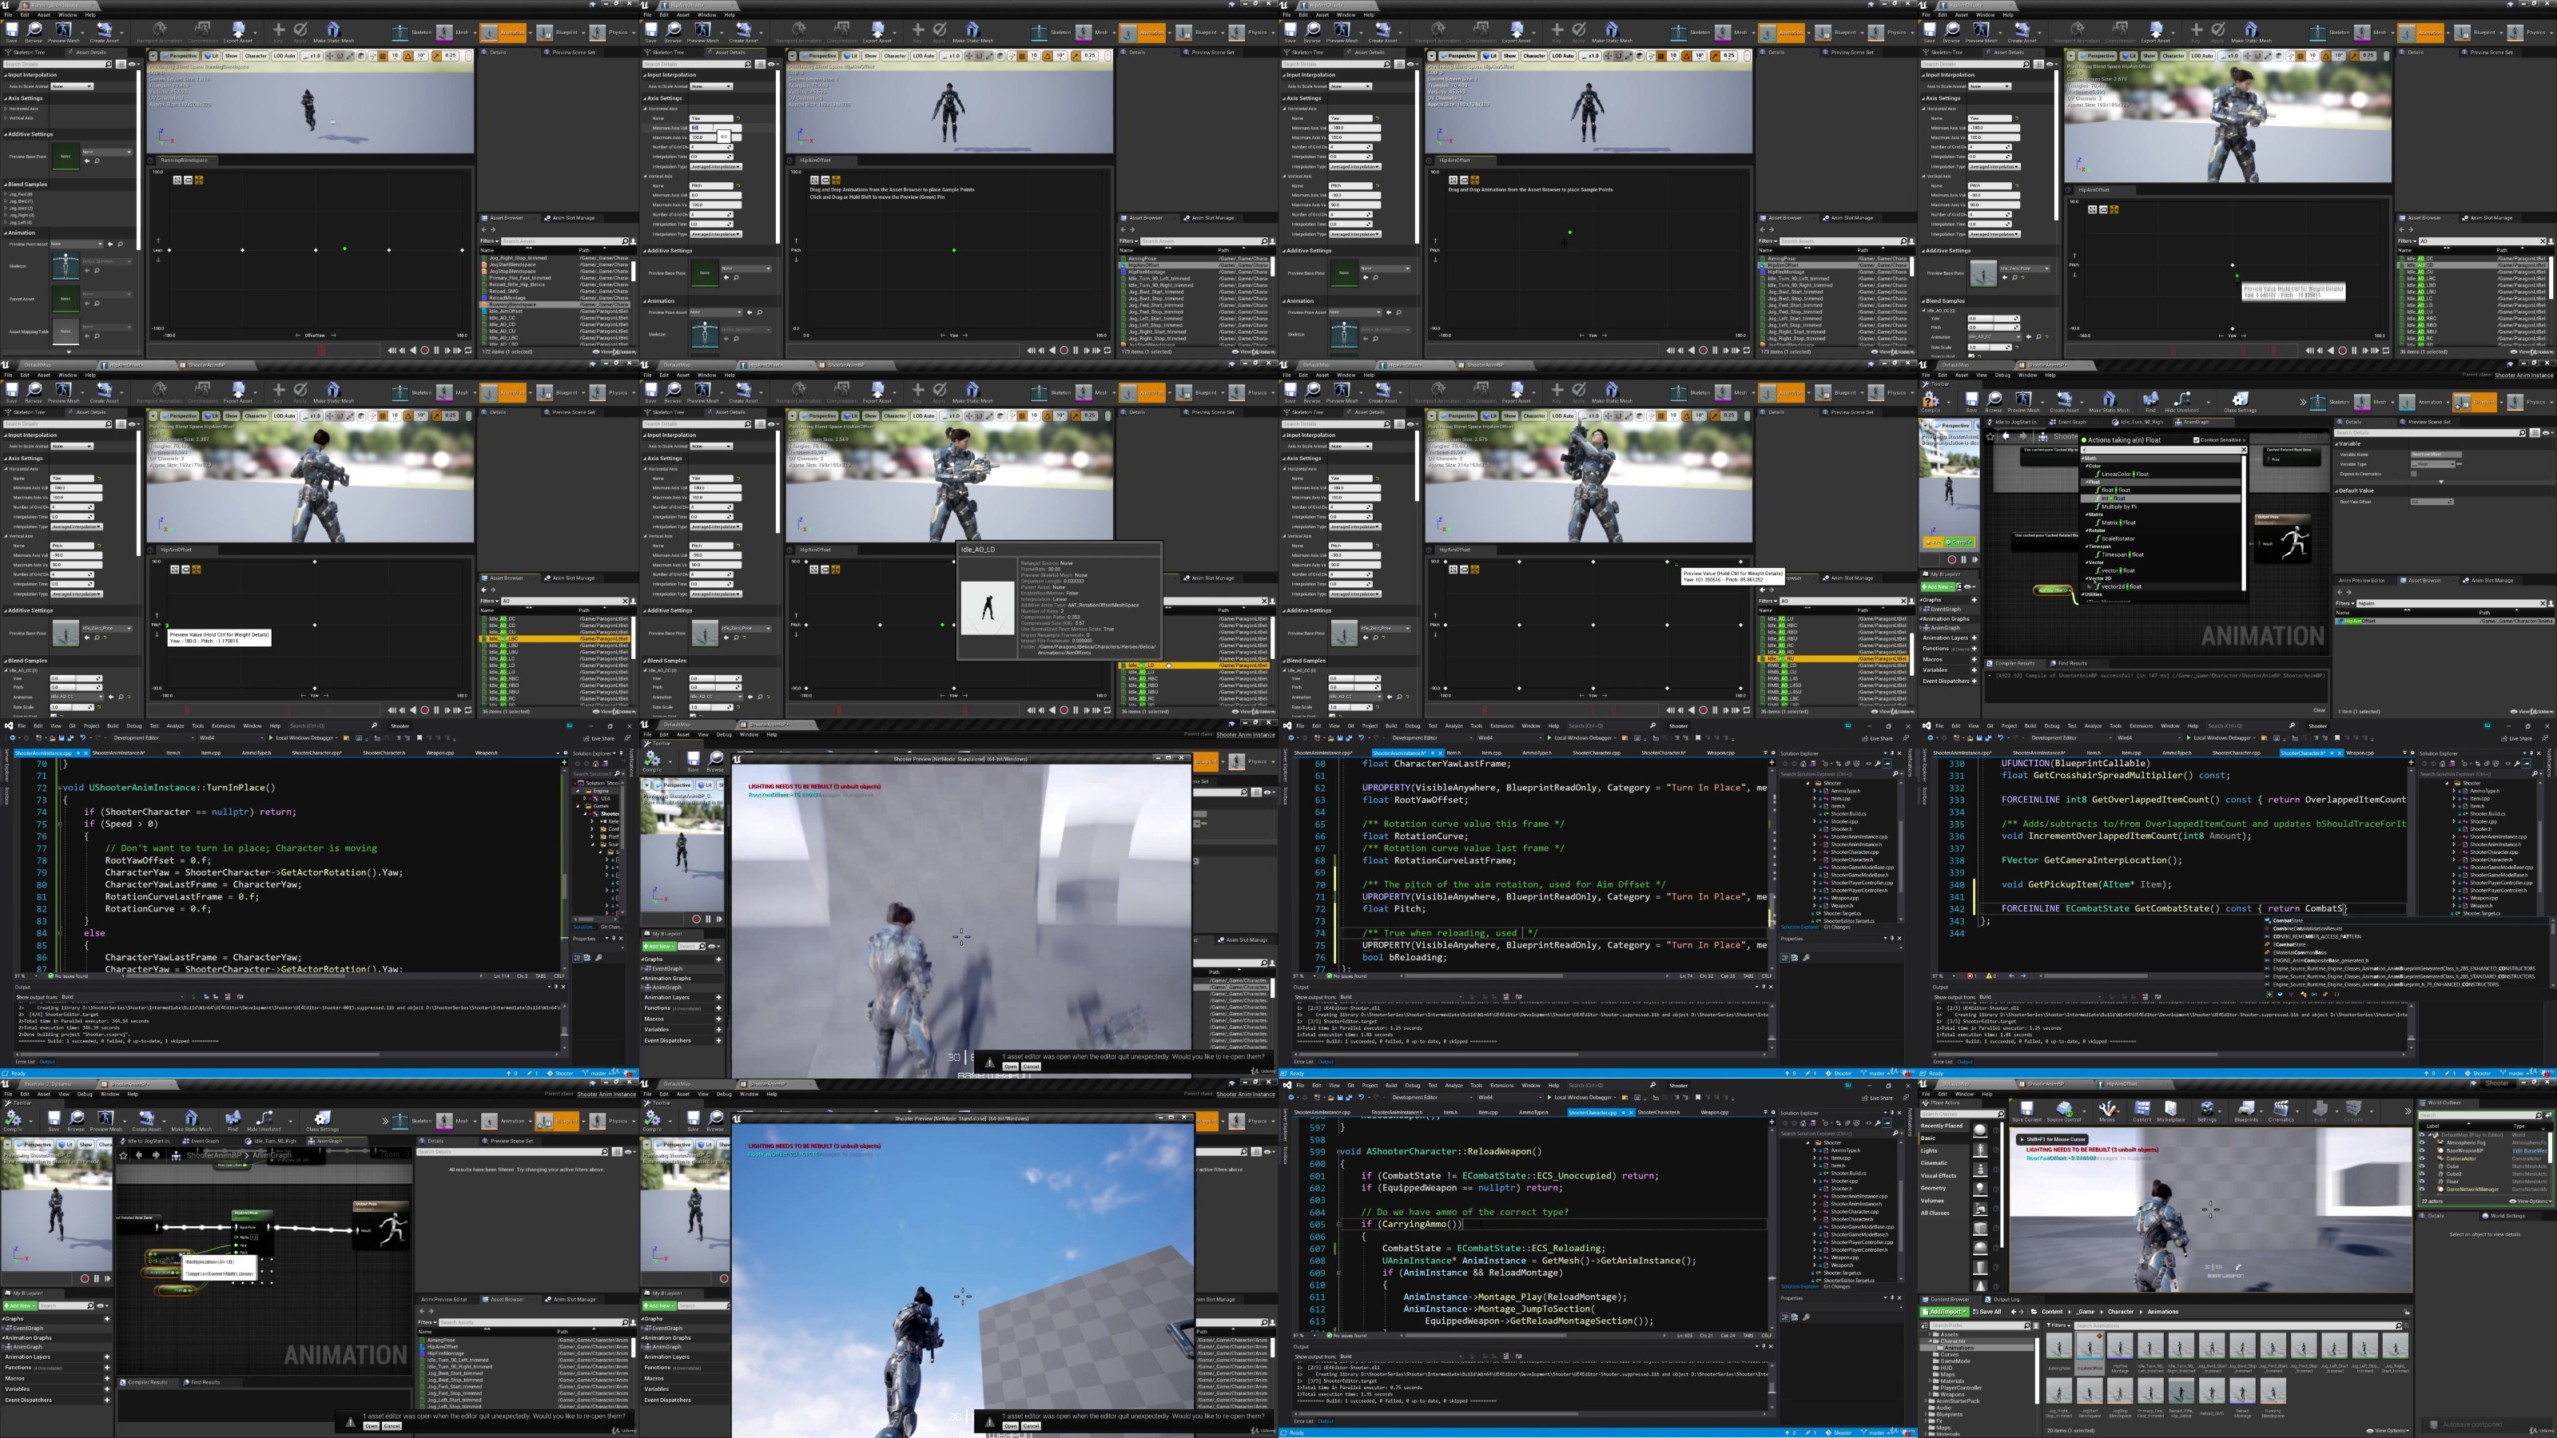Click the Content icon in the level editor toolbar
Screen dimensions: 2557x1438
coord(2142,1111)
